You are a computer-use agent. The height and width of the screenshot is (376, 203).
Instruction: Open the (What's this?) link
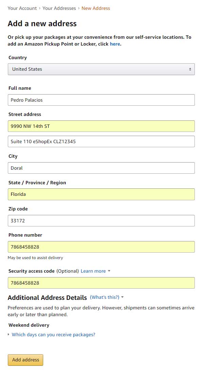tap(105, 297)
